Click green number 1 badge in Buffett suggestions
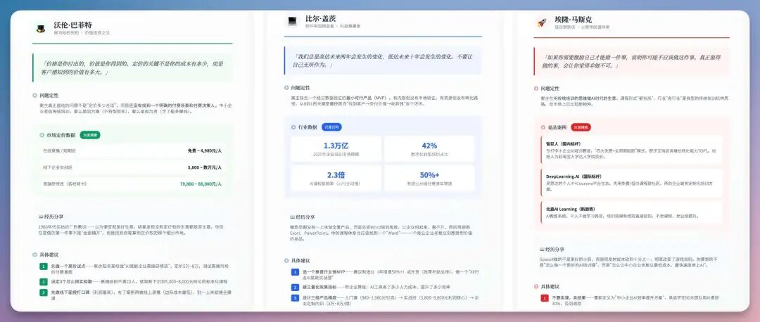The width and height of the screenshot is (760, 322). [x=44, y=266]
